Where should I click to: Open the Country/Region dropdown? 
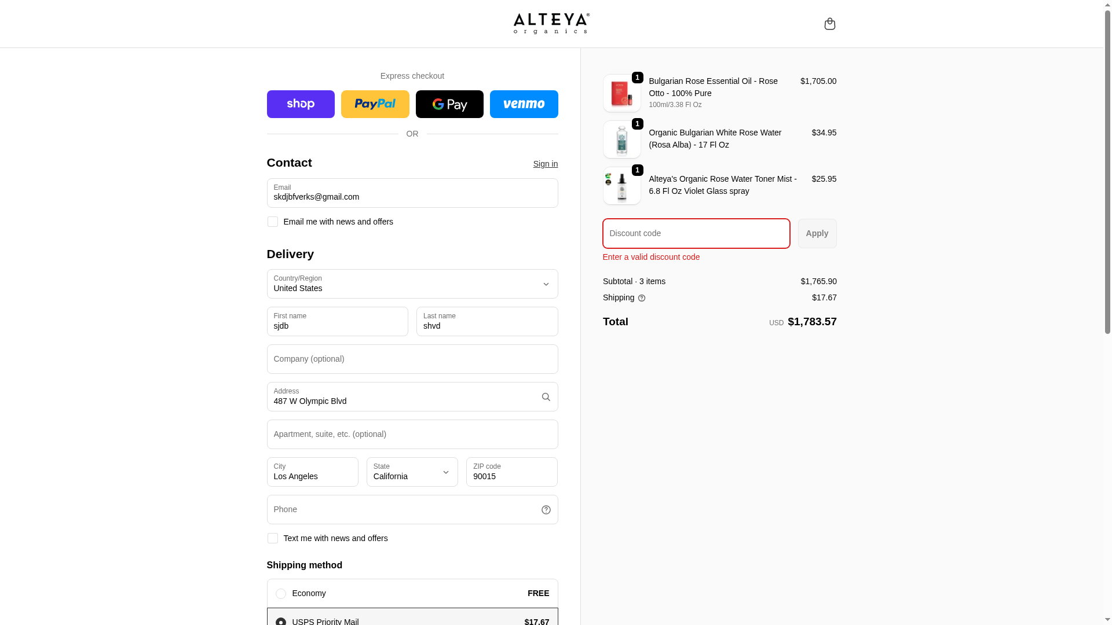(x=412, y=284)
